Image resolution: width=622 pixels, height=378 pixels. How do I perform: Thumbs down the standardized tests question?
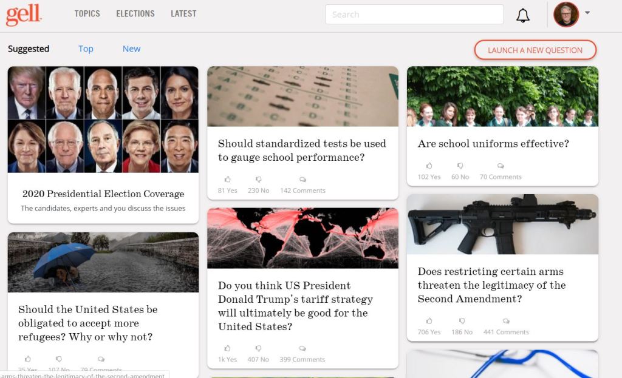[x=259, y=180]
